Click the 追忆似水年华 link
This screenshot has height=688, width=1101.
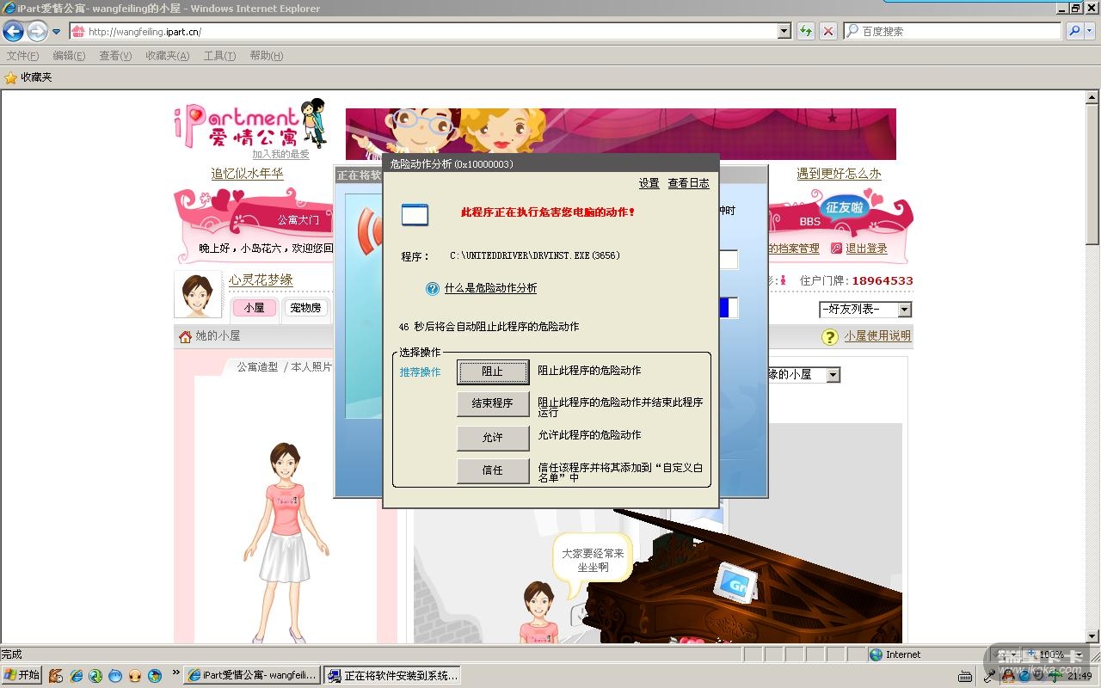(x=247, y=174)
